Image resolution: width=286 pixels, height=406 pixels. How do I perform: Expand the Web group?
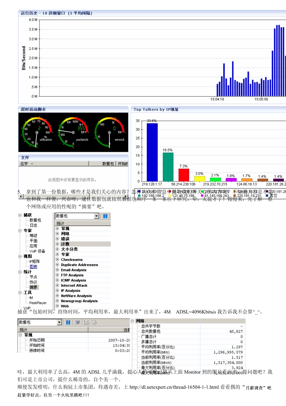tap(57, 306)
